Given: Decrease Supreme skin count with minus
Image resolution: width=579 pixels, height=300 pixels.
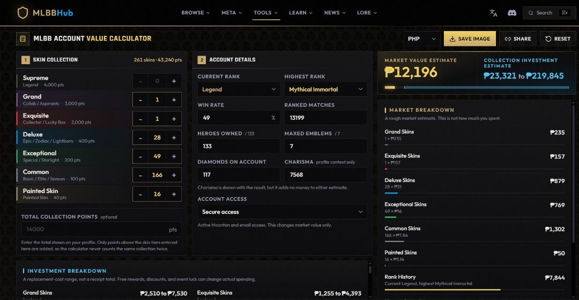Looking at the screenshot, I should tap(140, 81).
